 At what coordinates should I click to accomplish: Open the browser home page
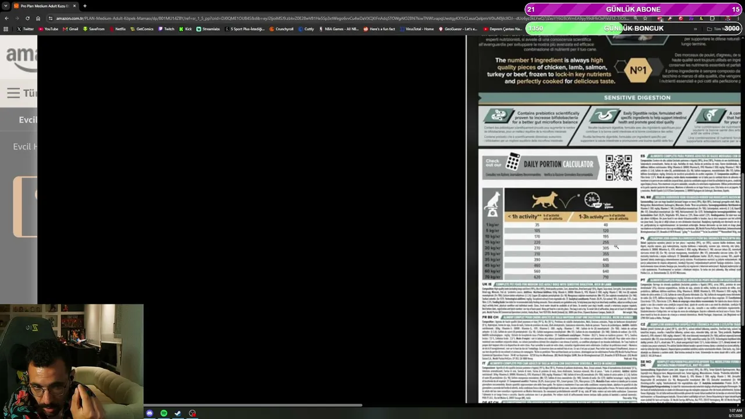[38, 18]
